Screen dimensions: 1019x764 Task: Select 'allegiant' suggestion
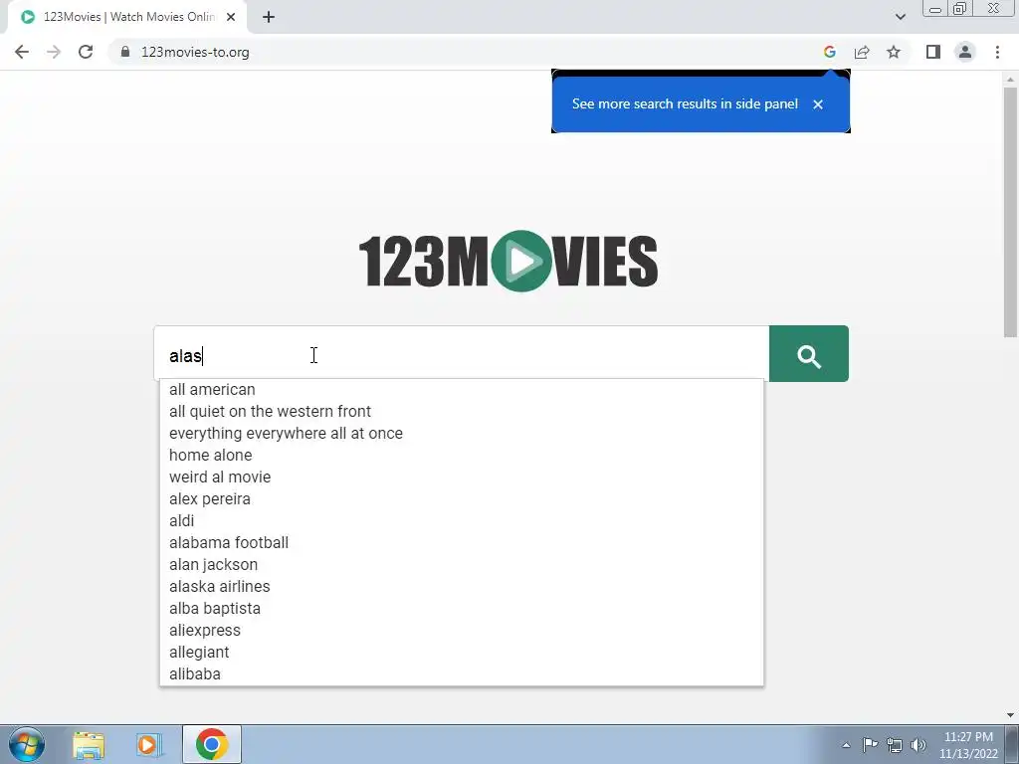(x=462, y=652)
